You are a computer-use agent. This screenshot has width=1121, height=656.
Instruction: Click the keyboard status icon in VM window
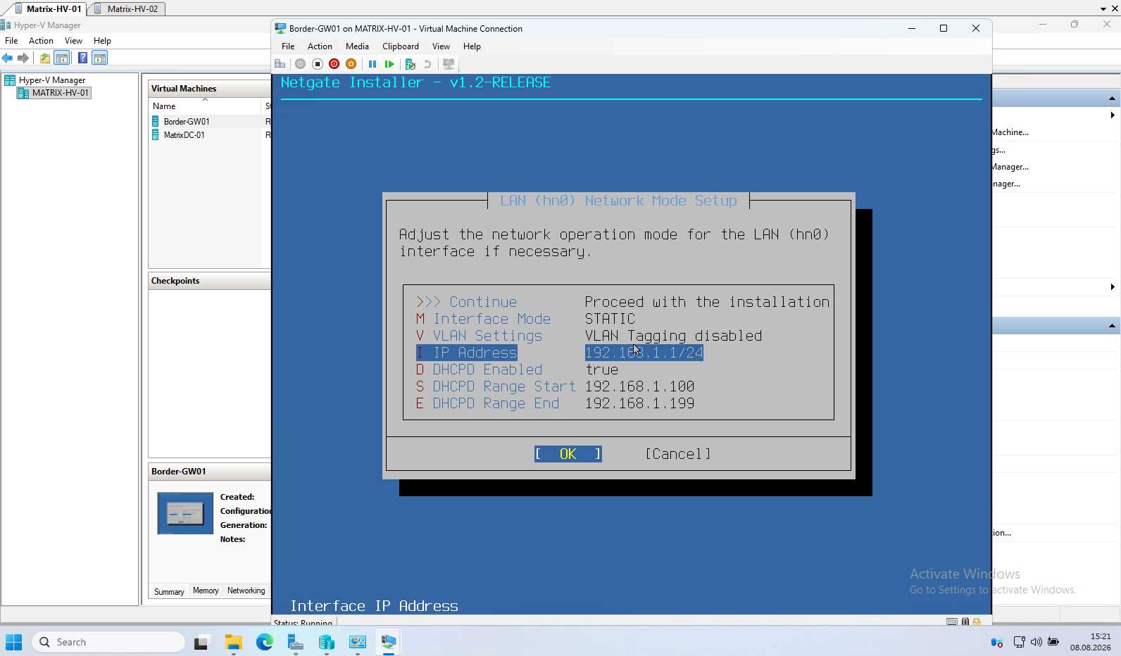952,622
